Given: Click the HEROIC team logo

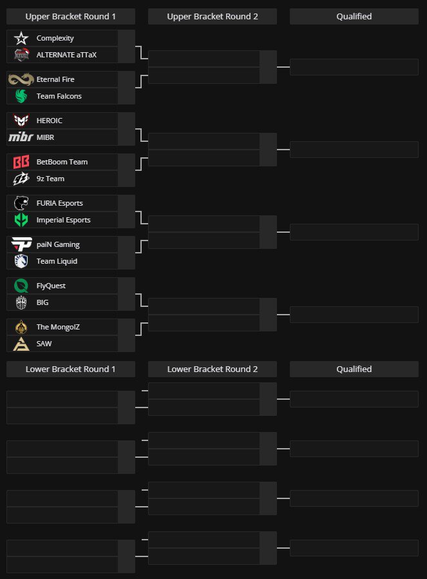Looking at the screenshot, I should (x=21, y=121).
